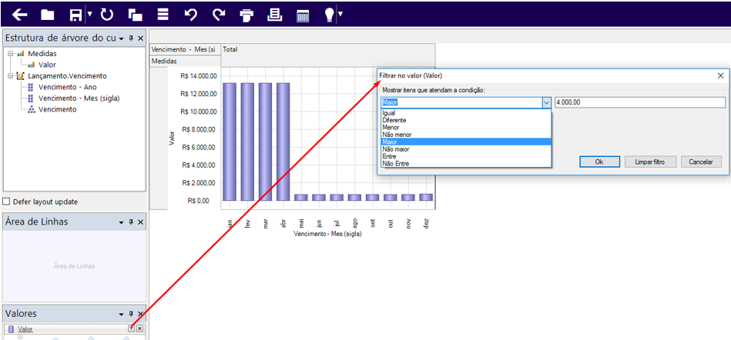Image resolution: width=731 pixels, height=340 pixels.
Task: Choose Não Entre from the condition list
Action: coord(466,164)
